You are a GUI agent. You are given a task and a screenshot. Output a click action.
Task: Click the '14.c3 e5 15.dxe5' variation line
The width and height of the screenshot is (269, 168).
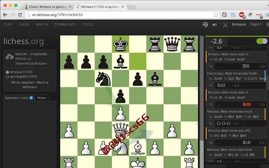(227, 59)
